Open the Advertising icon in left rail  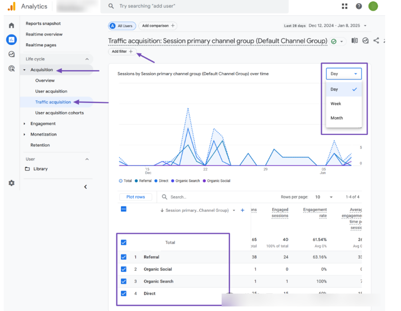[x=12, y=69]
